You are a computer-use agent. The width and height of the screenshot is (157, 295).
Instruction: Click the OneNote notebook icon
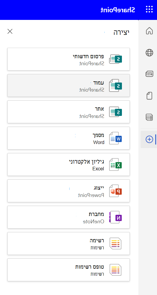(x=115, y=217)
